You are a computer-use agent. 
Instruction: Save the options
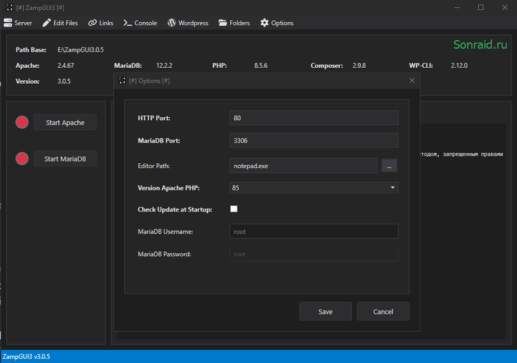tap(326, 311)
